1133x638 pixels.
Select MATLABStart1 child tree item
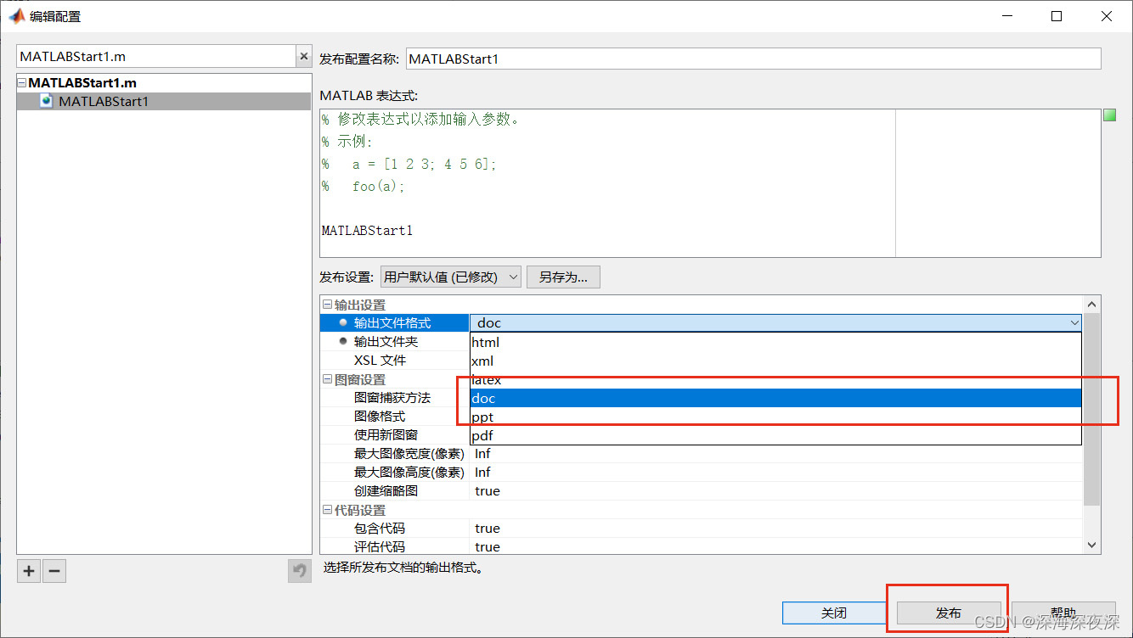[x=164, y=101]
